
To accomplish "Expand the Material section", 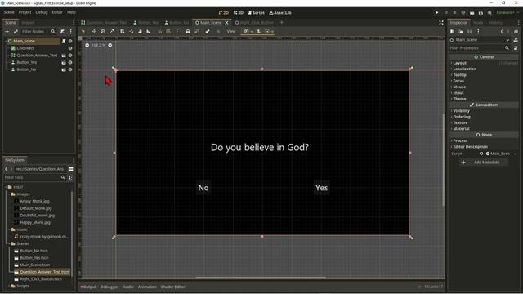I will click(460, 129).
